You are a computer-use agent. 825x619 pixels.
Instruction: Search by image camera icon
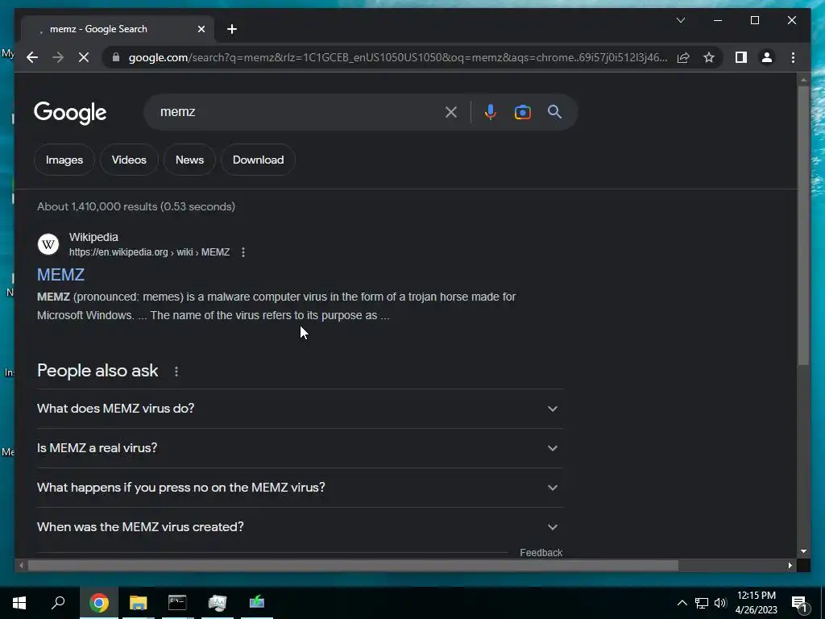tap(522, 112)
